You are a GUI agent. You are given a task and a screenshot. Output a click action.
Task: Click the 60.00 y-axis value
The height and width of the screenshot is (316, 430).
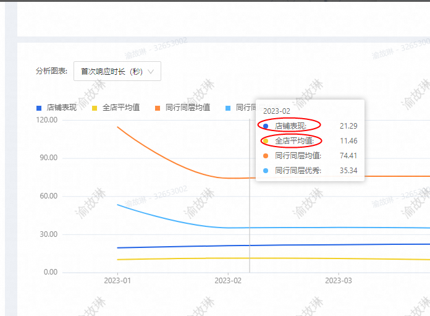49,196
